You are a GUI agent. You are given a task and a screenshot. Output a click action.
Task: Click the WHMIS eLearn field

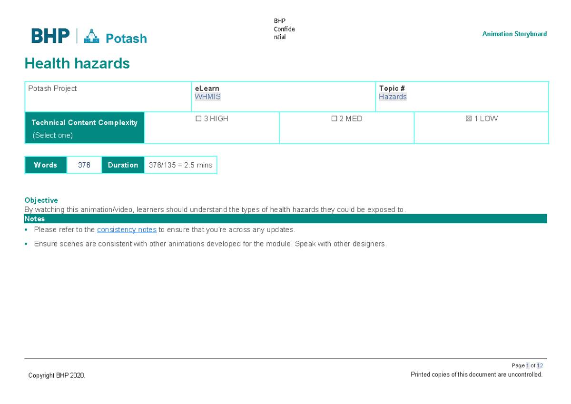pos(207,97)
